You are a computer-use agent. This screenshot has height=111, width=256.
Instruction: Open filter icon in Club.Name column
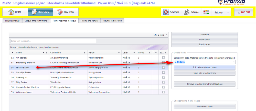coord(84,53)
